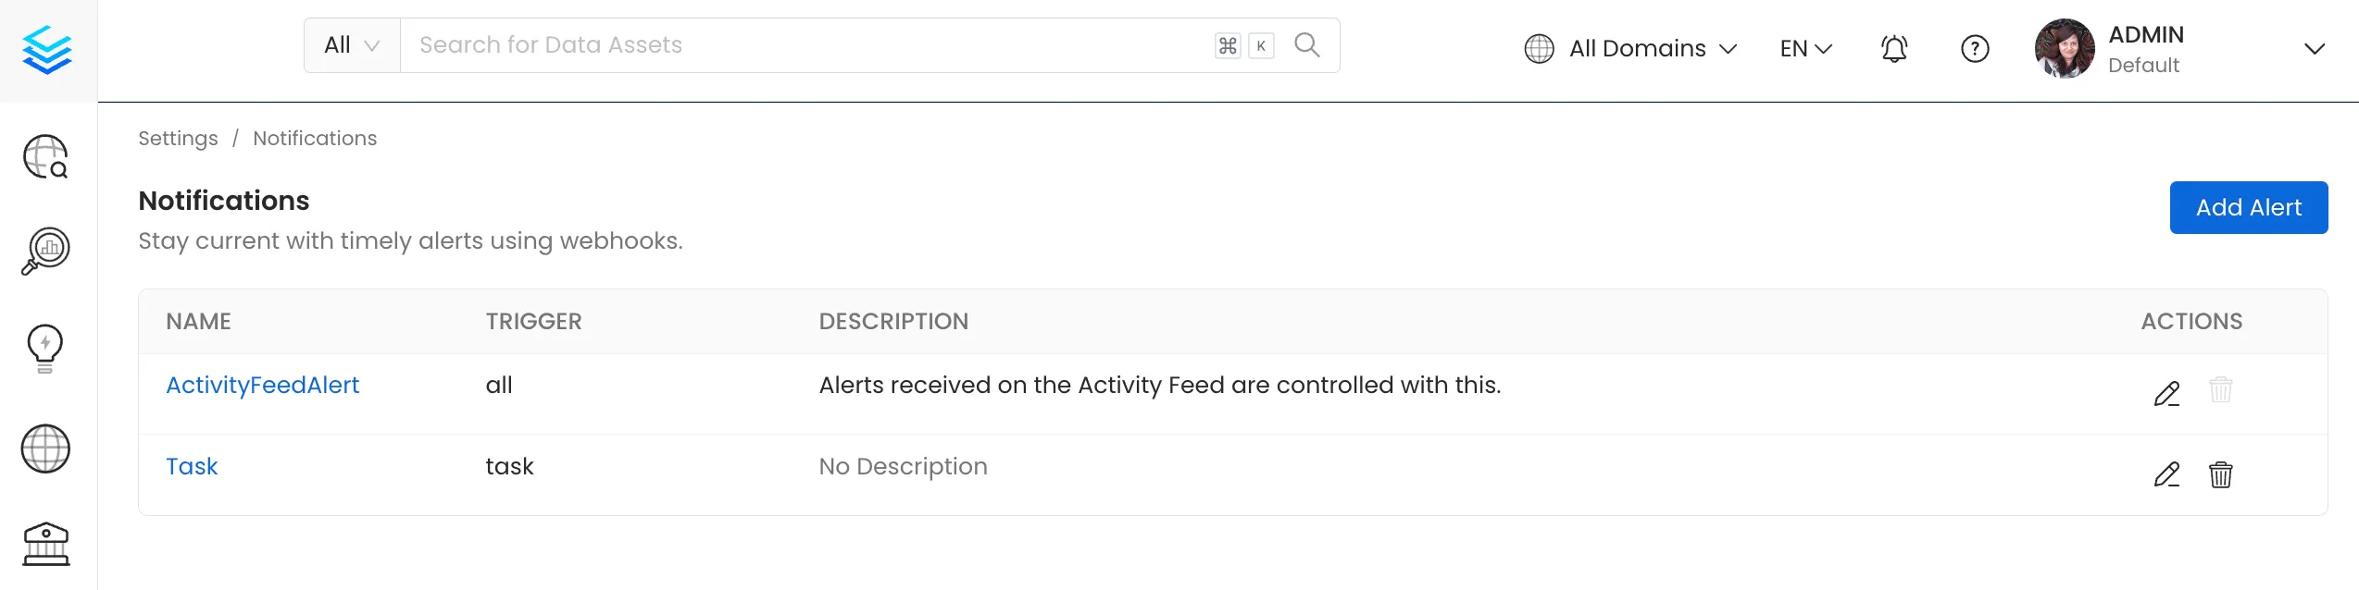Delete the Task alert with the trash icon
Image resolution: width=2359 pixels, height=590 pixels.
2221,473
